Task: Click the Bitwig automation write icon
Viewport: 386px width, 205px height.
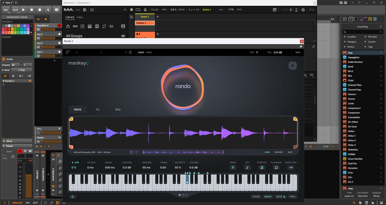Action: point(48,10)
